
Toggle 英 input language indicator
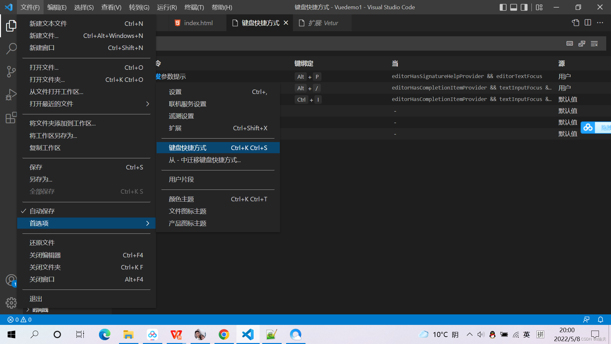point(527,334)
